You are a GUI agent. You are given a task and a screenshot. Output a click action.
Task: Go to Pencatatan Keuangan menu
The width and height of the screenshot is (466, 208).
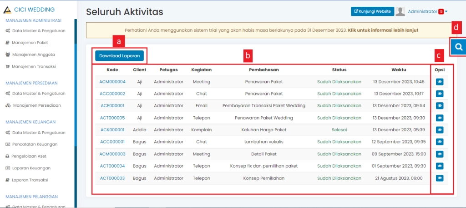tap(34, 144)
